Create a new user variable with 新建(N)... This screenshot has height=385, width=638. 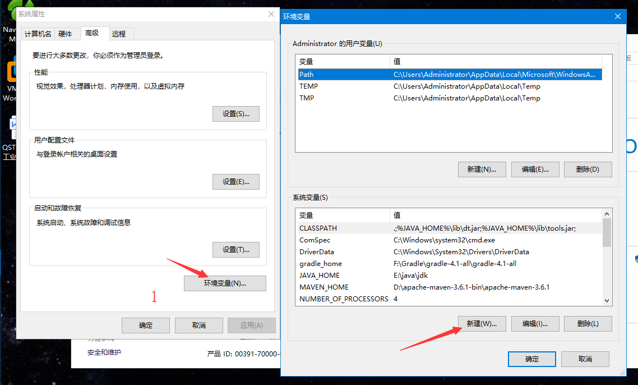click(482, 169)
